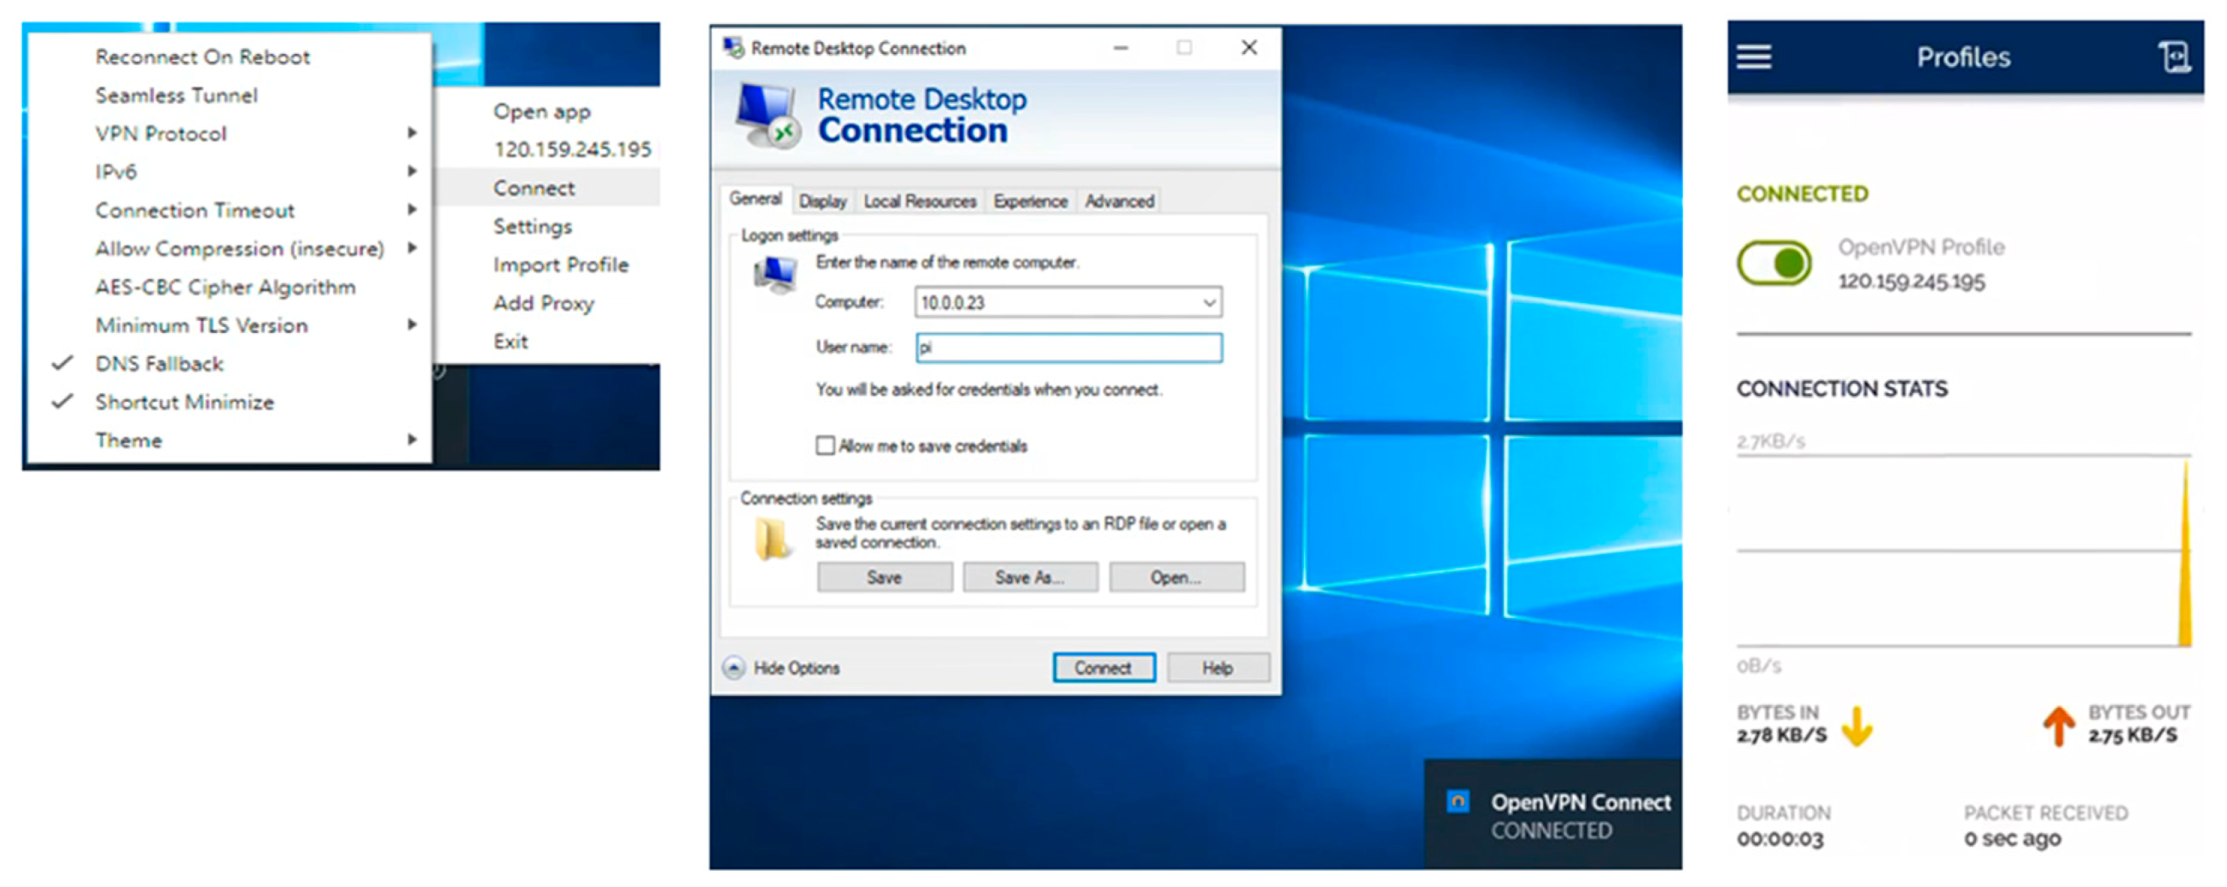2227x887 pixels.
Task: Switch to the Local Resources tab
Action: [x=919, y=201]
